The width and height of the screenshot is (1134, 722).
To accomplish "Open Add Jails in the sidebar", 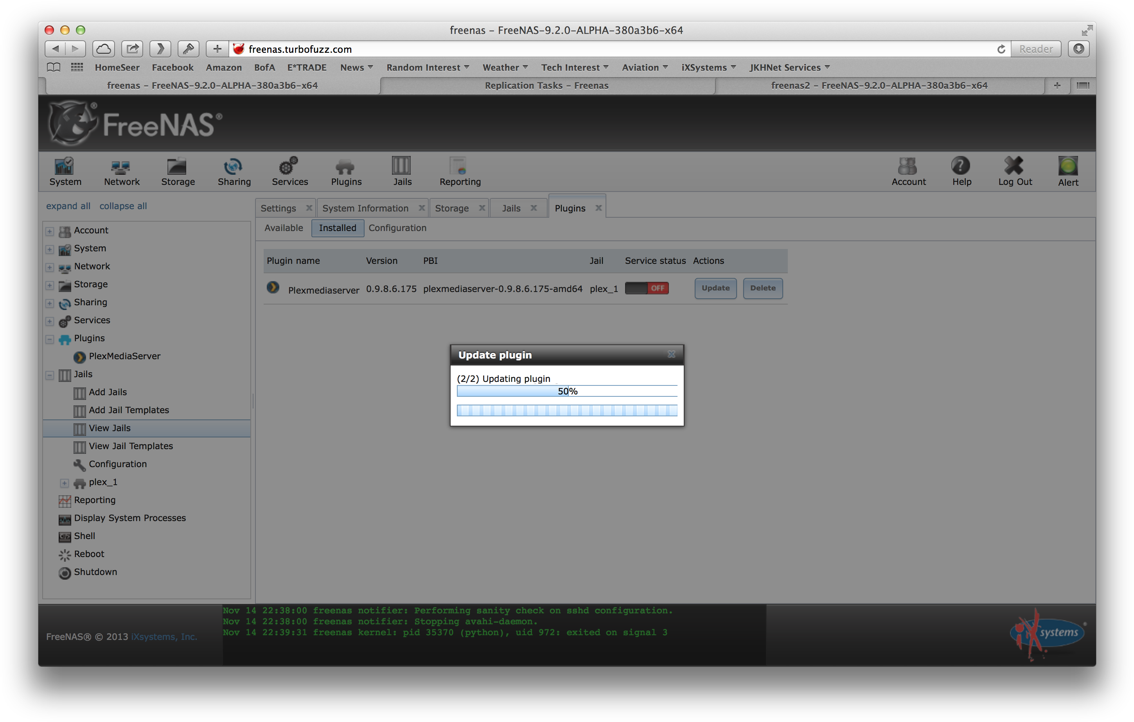I will pyautogui.click(x=107, y=392).
